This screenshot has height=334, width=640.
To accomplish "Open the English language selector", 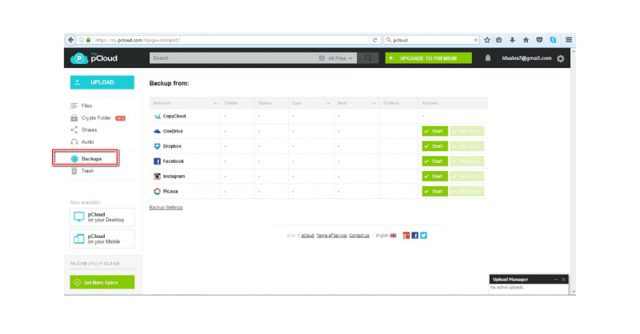I will 386,235.
